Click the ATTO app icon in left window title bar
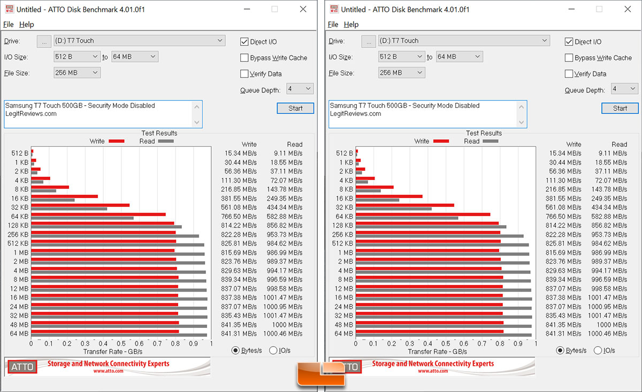The image size is (642, 392). 9,9
